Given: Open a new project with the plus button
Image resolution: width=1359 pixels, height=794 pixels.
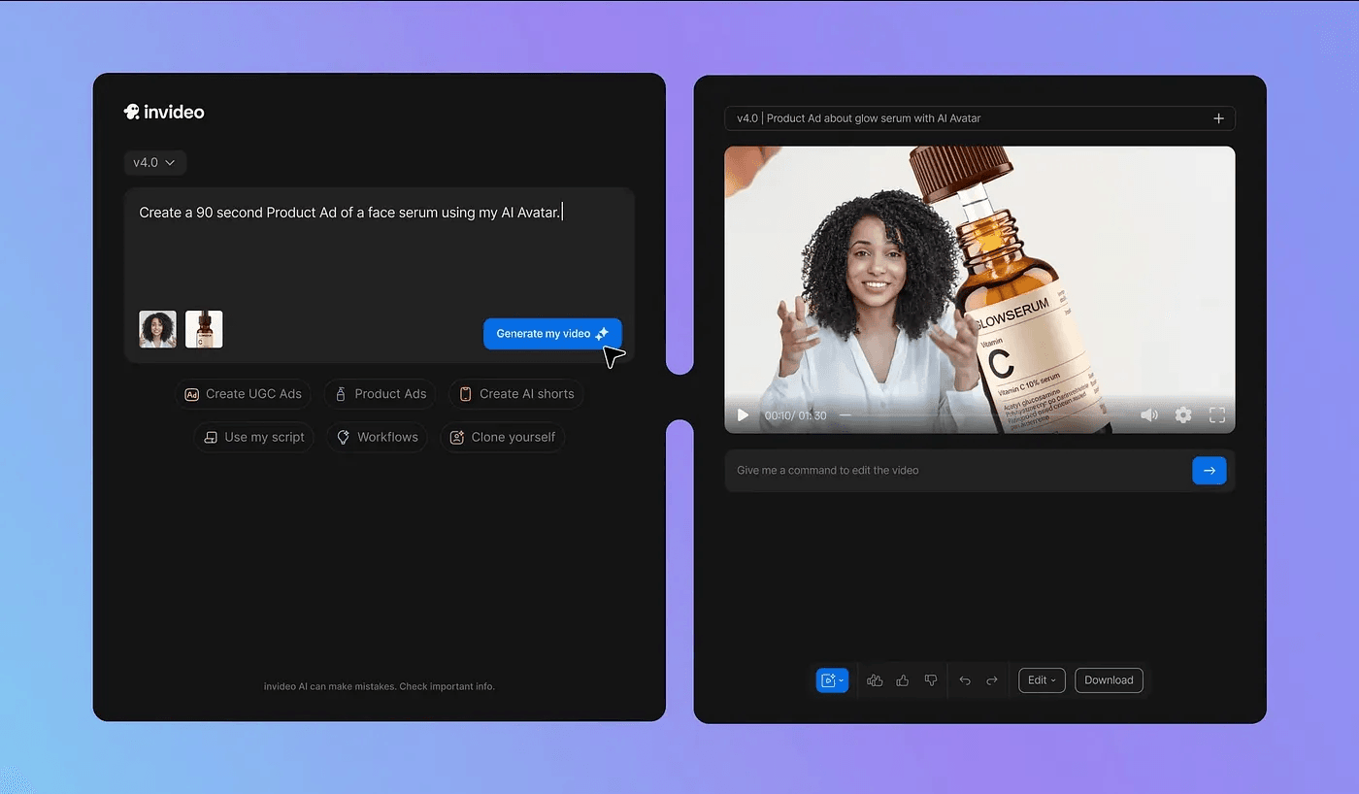Looking at the screenshot, I should (x=1218, y=117).
